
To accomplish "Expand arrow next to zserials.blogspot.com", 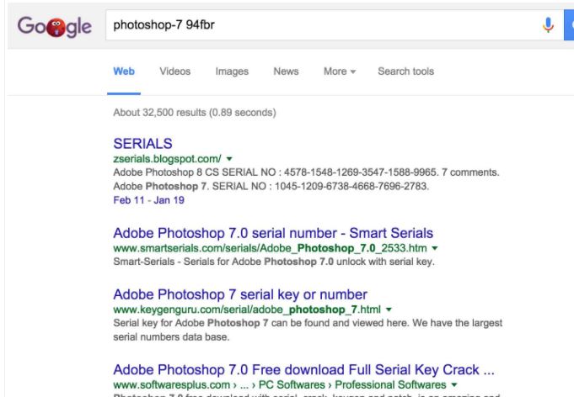I will (x=229, y=159).
